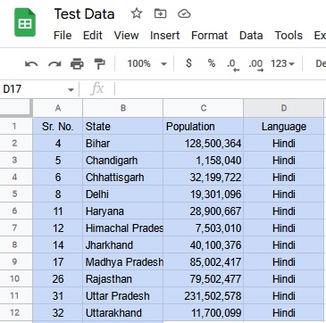Screen dimensions: 326x323
Task: Check the cloud saved status icon
Action: [184, 13]
